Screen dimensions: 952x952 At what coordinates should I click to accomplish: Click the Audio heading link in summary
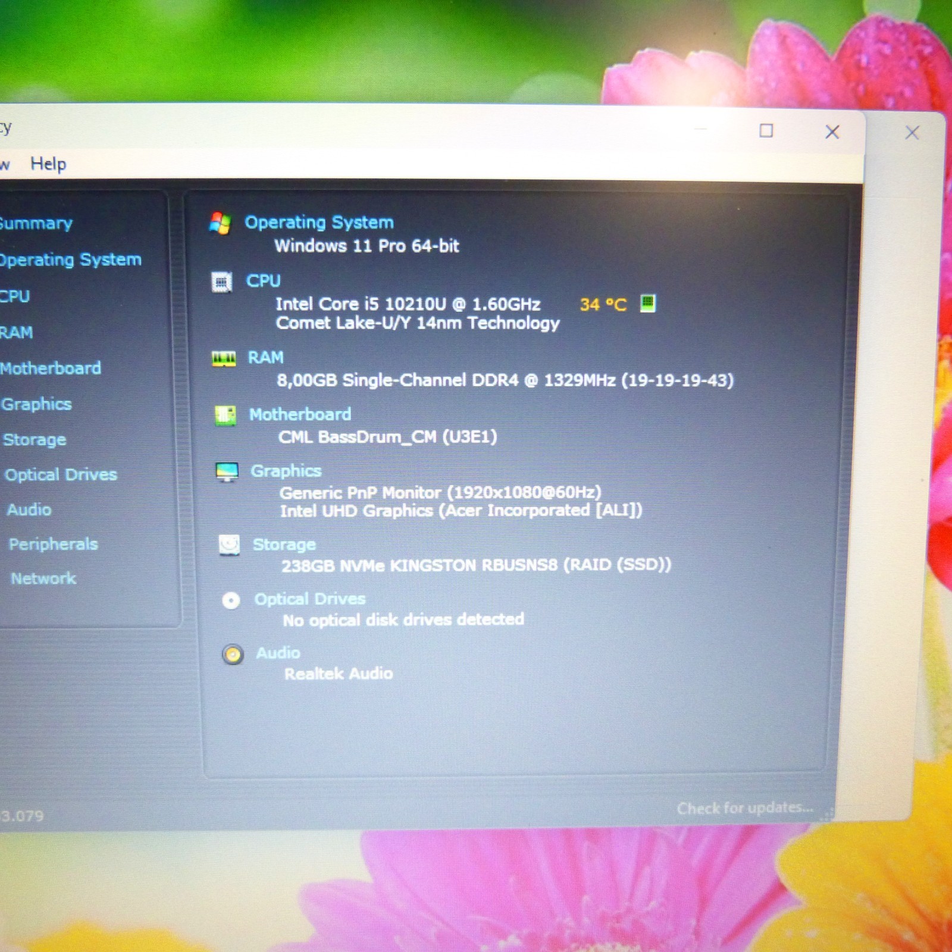[278, 653]
